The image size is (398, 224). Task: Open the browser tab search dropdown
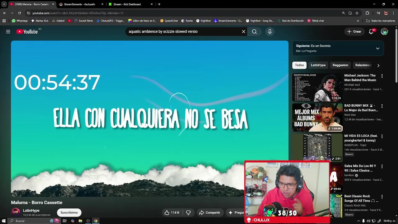point(4,4)
